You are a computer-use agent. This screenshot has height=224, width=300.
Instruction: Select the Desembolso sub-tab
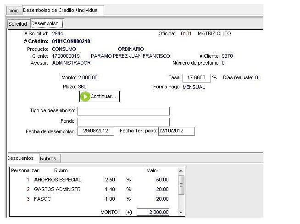(47, 23)
